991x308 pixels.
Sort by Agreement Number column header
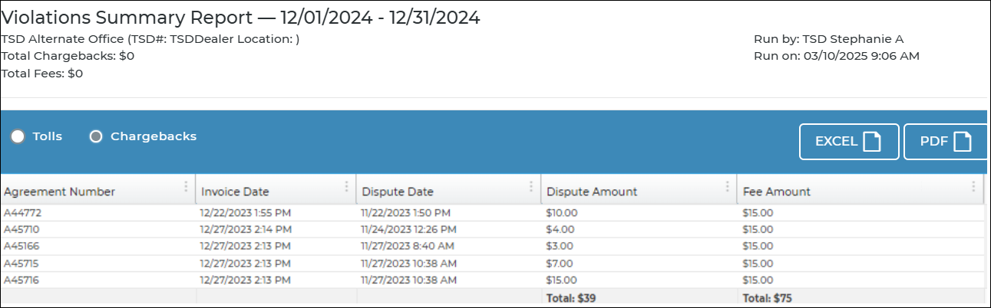click(x=60, y=192)
